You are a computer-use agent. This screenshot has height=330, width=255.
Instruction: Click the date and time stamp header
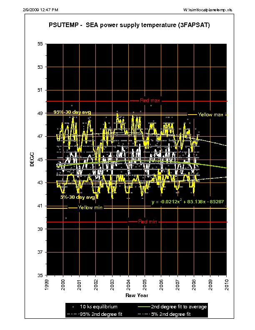(x=40, y=9)
